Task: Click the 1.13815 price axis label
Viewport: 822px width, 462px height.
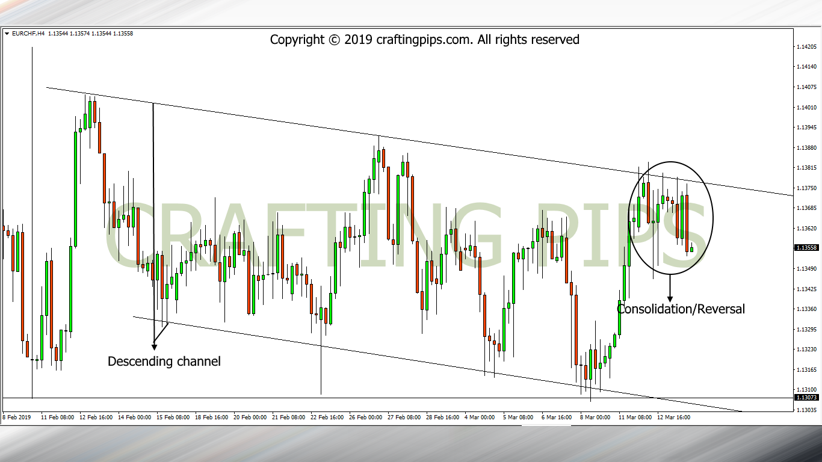Action: click(x=806, y=168)
